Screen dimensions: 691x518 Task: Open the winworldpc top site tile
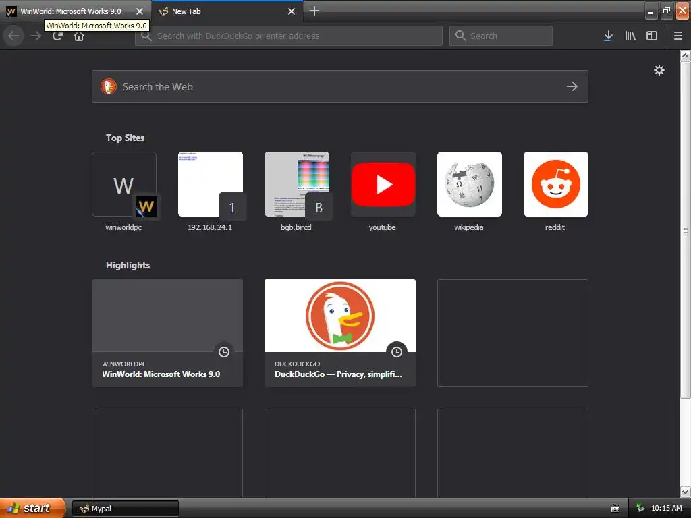(x=124, y=184)
